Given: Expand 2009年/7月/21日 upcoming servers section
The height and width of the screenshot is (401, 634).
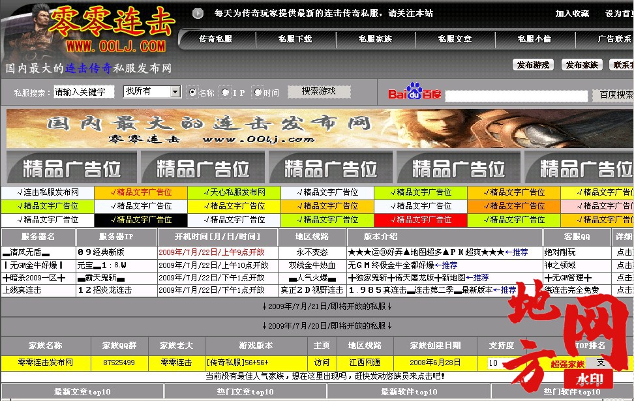Looking at the screenshot, I should pyautogui.click(x=327, y=306).
